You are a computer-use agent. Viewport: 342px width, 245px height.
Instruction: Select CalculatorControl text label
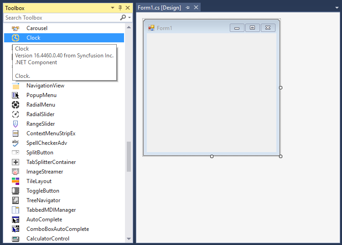[x=48, y=239]
